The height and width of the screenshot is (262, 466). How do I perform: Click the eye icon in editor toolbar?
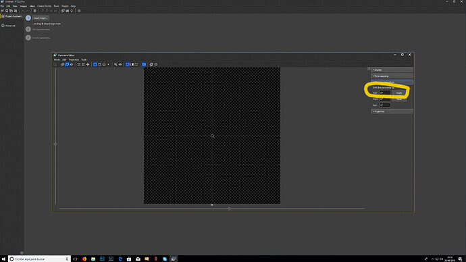pos(120,64)
